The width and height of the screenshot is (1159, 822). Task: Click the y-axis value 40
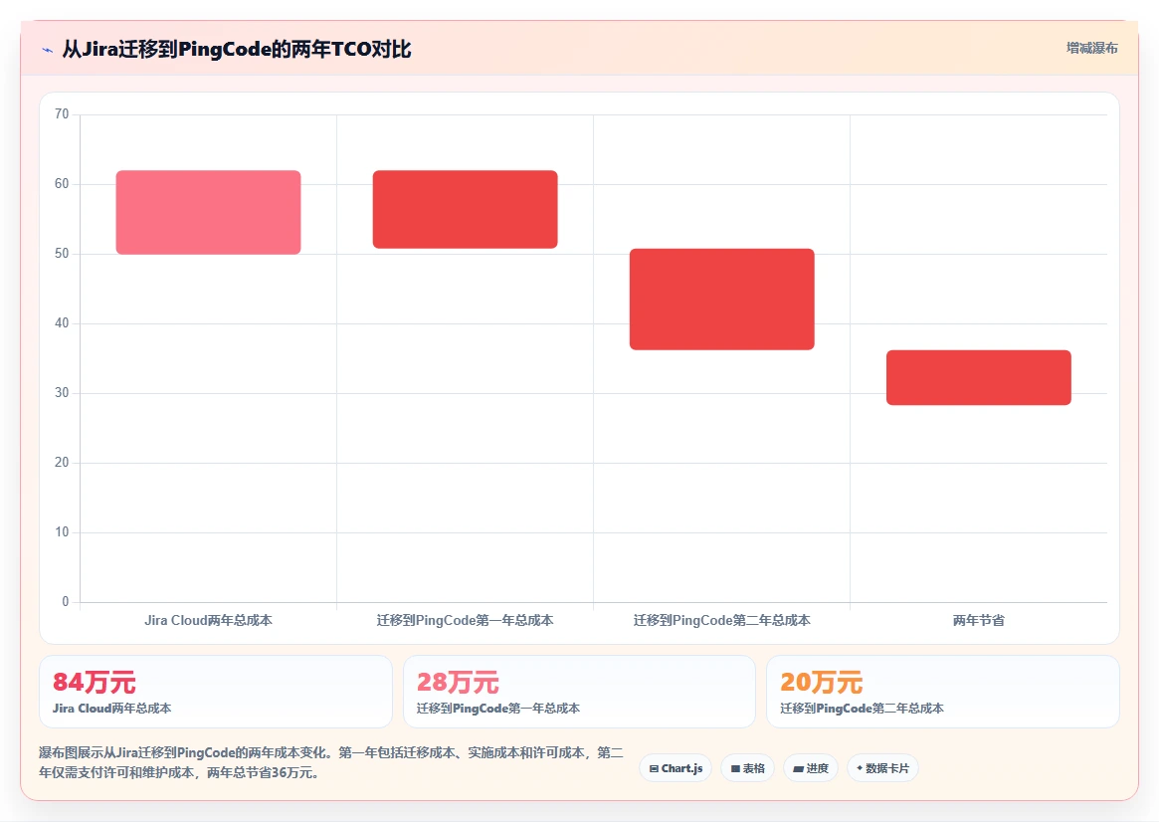click(x=62, y=323)
